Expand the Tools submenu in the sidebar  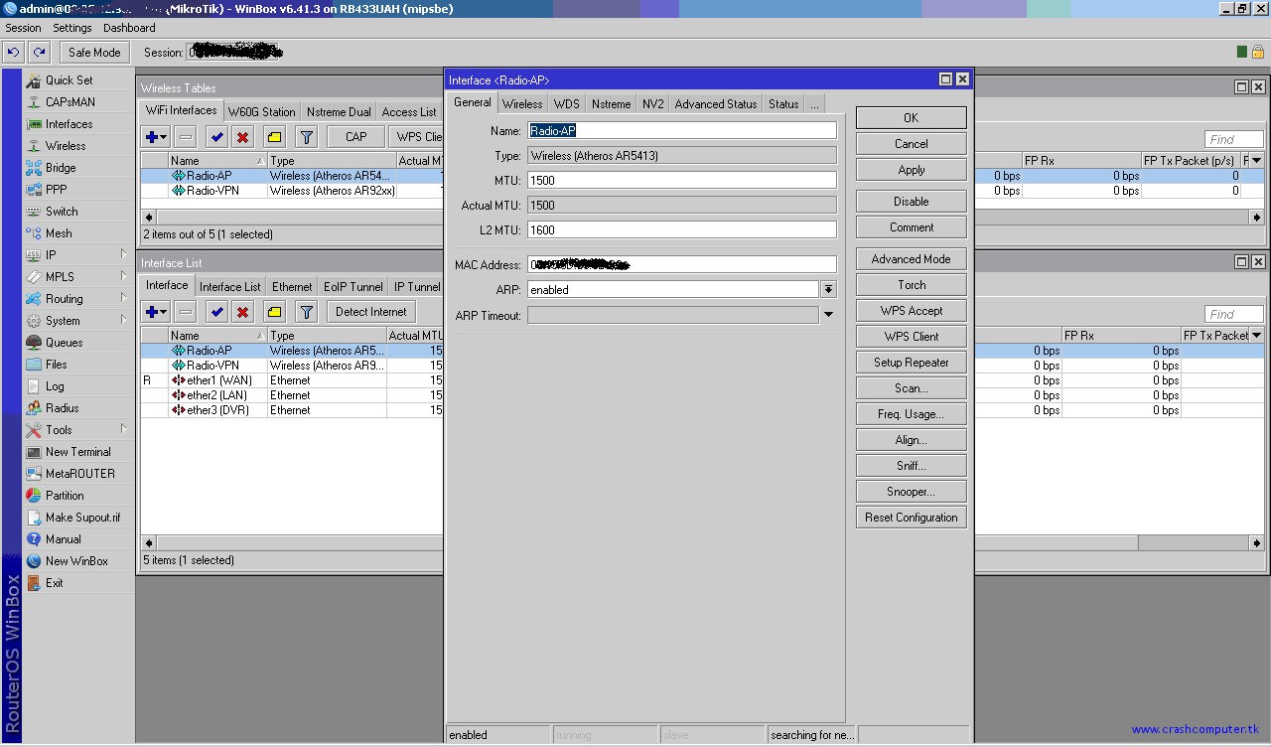[x=123, y=429]
